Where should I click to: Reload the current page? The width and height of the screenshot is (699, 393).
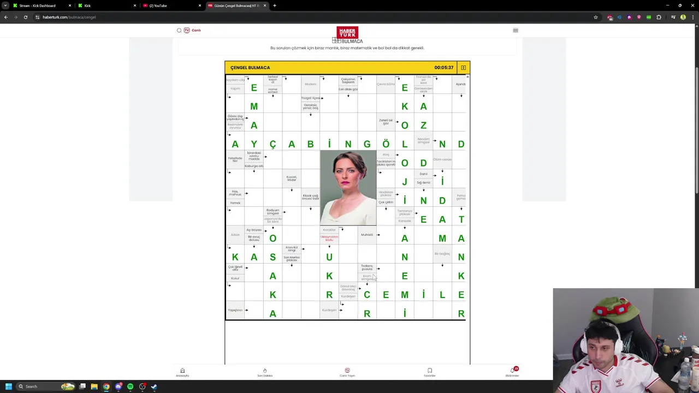(25, 17)
